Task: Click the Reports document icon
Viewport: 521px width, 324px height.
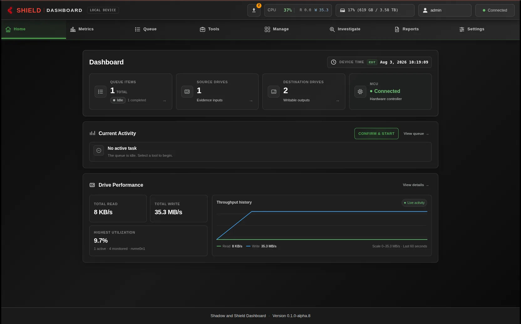Action: tap(397, 29)
